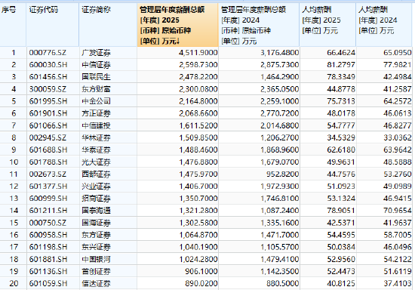
Task: Select the 序号 column header
Action: [x=13, y=25]
